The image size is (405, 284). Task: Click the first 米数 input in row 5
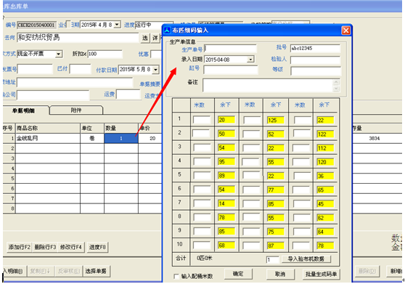202,176
